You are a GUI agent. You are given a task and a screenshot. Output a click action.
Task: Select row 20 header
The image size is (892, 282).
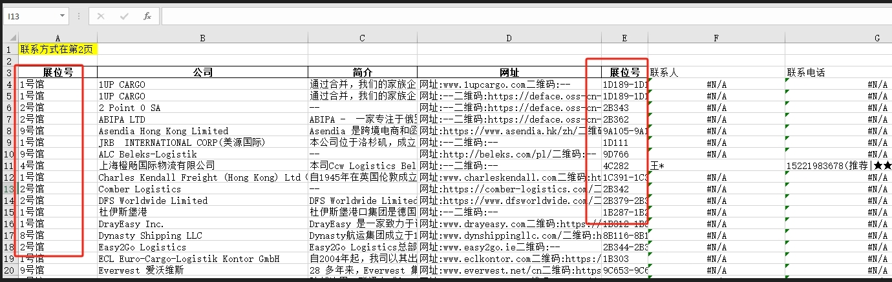coord(10,270)
